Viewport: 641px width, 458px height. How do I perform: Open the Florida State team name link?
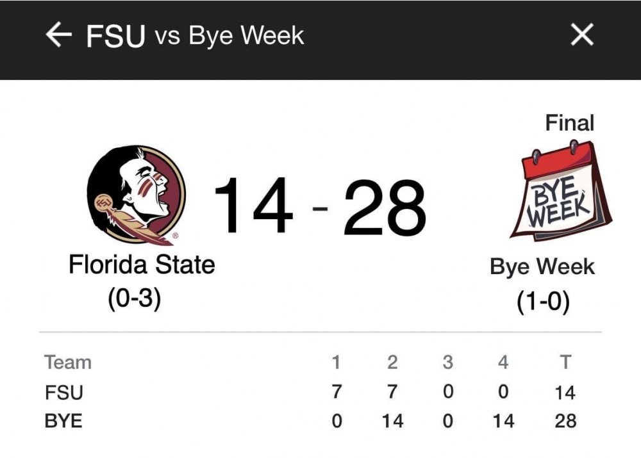pos(142,265)
